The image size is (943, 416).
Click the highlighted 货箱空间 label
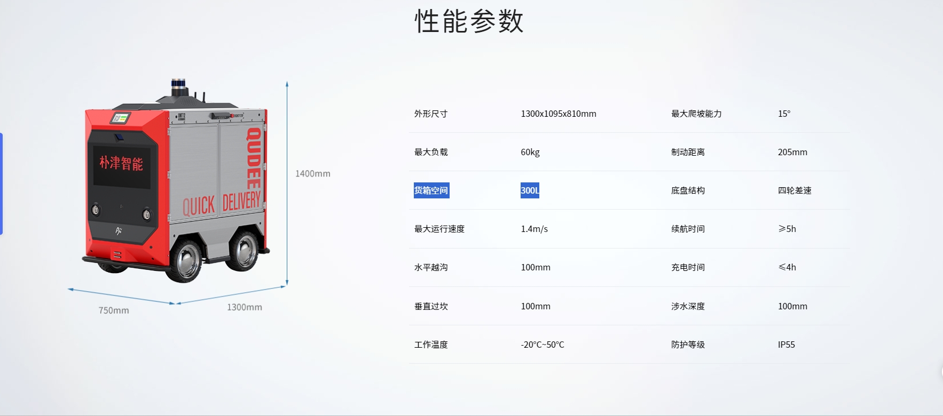pyautogui.click(x=431, y=190)
